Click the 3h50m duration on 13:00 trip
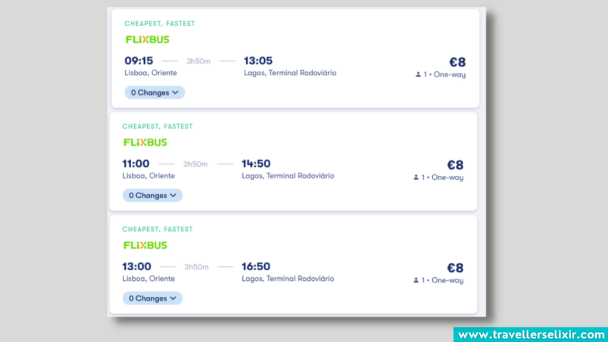 [x=196, y=267]
